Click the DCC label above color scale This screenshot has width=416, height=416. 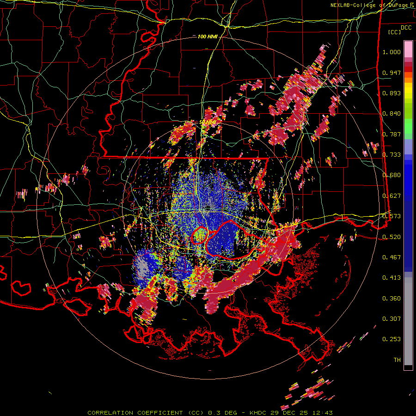point(406,28)
